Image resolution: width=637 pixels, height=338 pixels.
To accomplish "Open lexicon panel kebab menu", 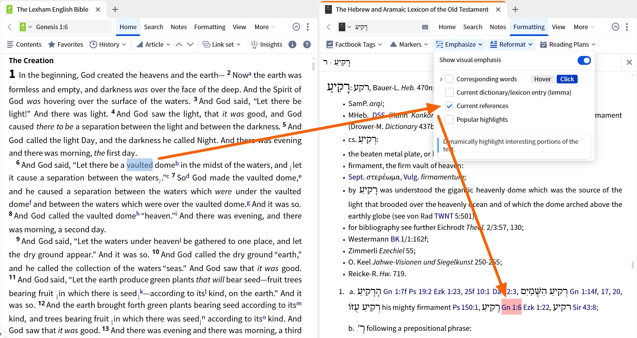I will [x=627, y=27].
